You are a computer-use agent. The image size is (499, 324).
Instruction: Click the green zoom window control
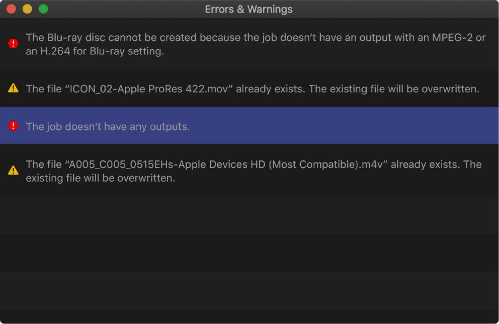[43, 9]
